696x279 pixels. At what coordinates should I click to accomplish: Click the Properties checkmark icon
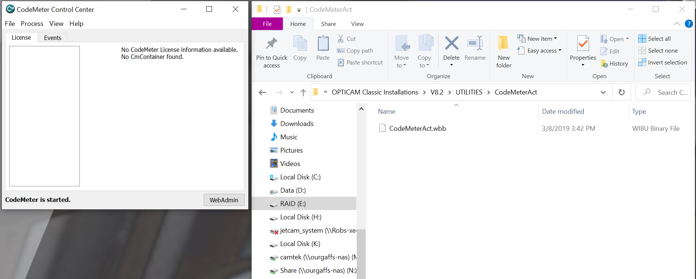(x=583, y=43)
